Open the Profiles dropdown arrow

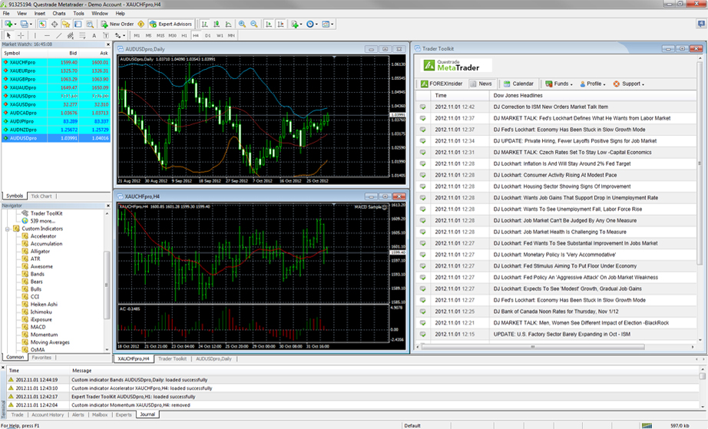click(x=31, y=24)
